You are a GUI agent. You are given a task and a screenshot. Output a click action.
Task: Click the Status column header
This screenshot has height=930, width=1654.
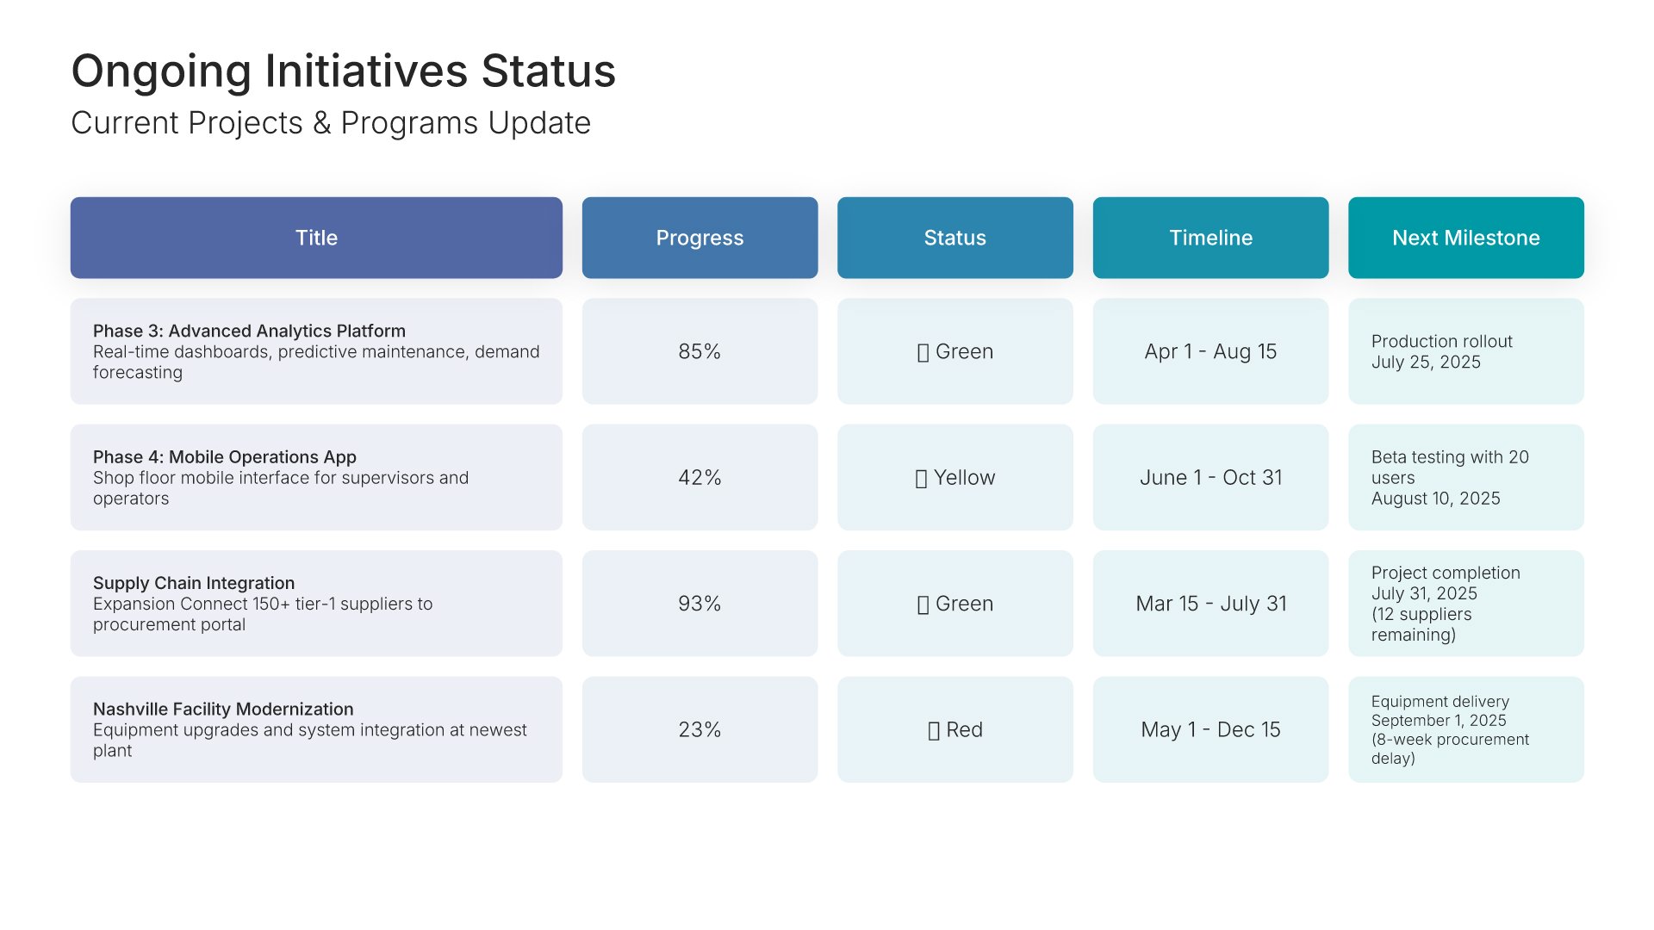click(954, 238)
